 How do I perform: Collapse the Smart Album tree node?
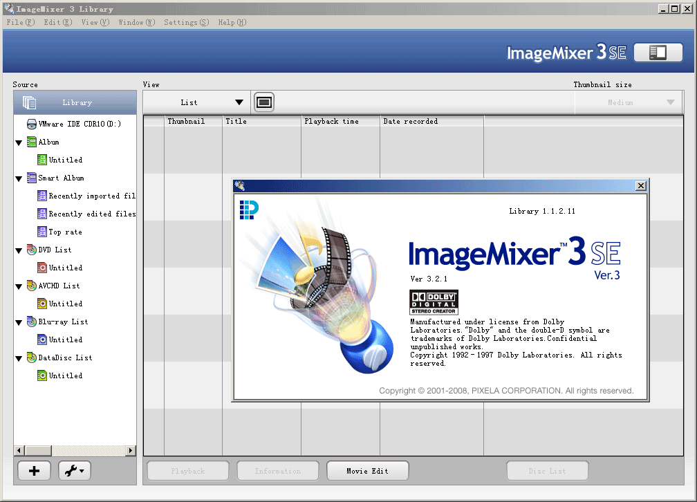pos(19,179)
